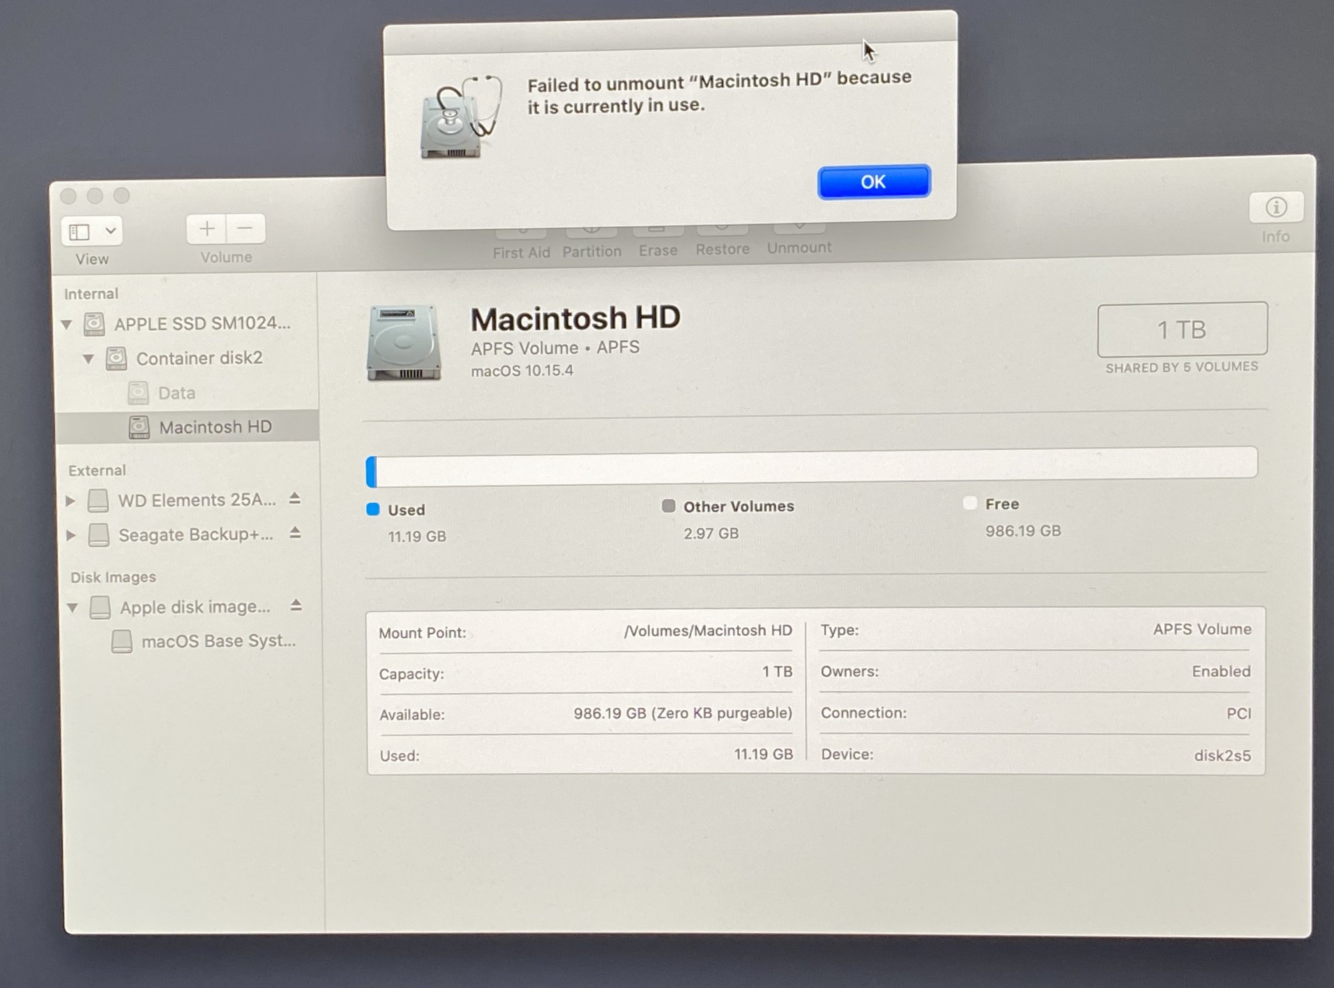The height and width of the screenshot is (988, 1334).
Task: Select WD Elements 25A drive row
Action: click(x=197, y=500)
